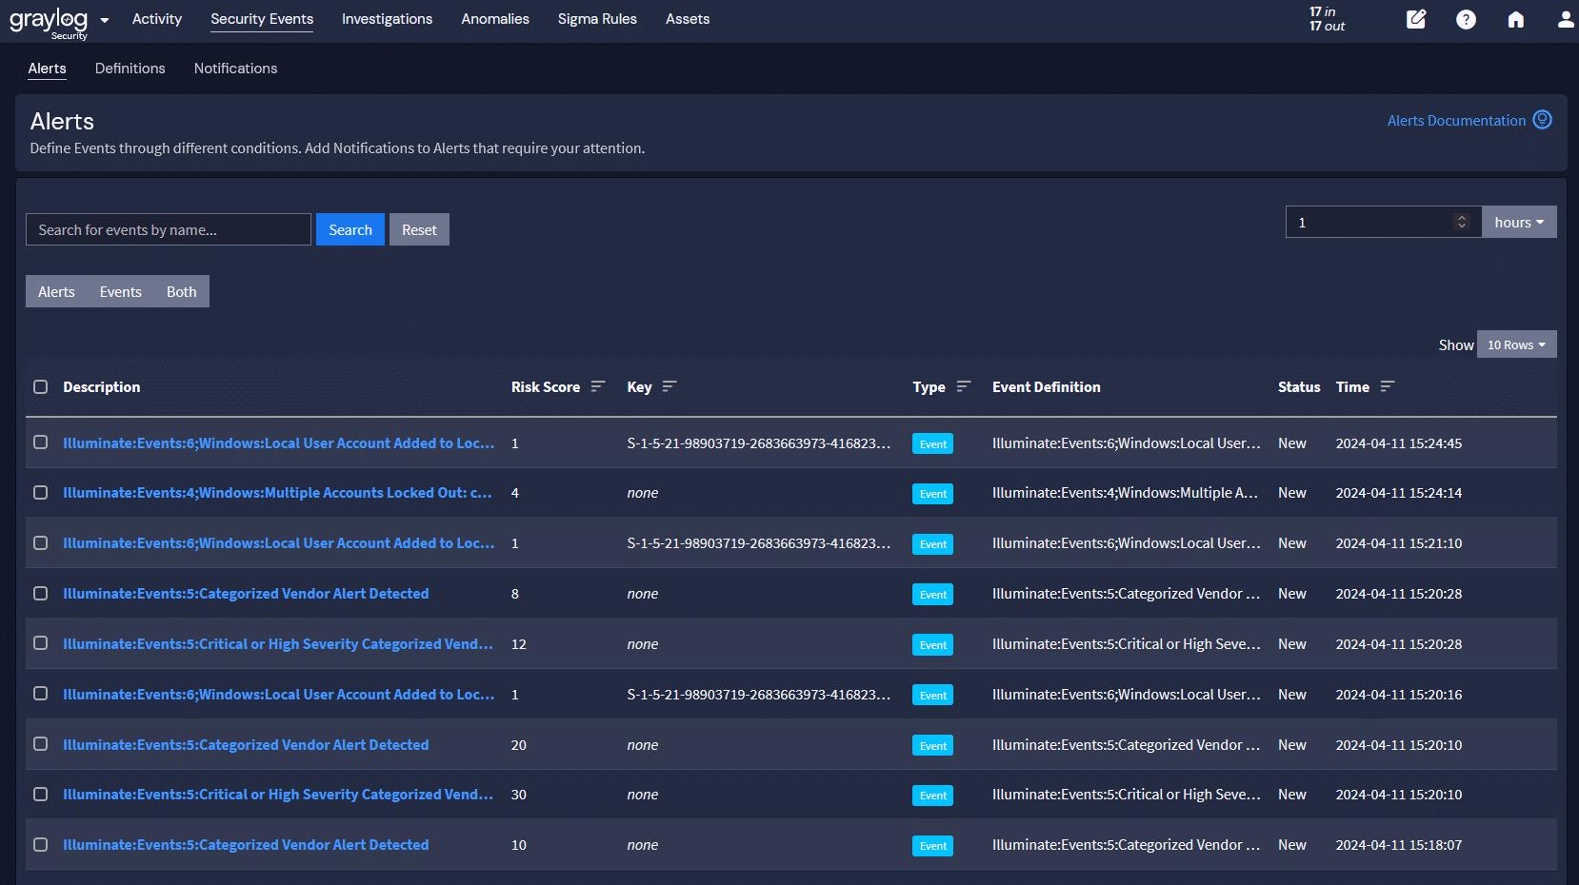Click the throughput indicator showing 17 in 17 out
This screenshot has width=1579, height=885.
[x=1326, y=20]
